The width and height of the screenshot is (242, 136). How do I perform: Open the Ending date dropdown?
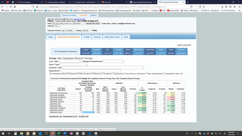86,30
